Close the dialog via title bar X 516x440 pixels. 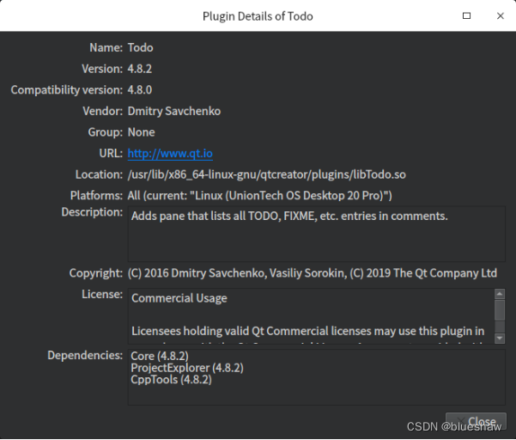498,15
